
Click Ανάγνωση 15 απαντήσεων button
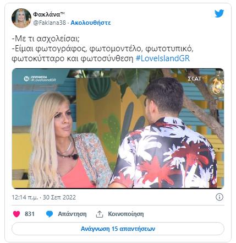click(x=118, y=229)
